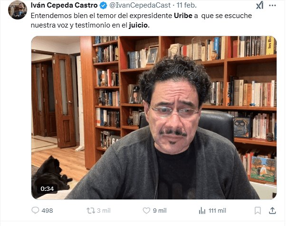
Task: Click the 0:34 video duration badge
Action: [x=47, y=188]
